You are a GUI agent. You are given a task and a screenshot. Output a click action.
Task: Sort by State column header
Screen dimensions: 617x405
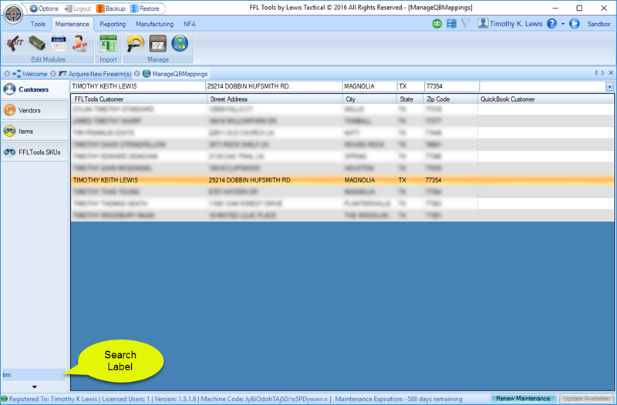coord(410,99)
